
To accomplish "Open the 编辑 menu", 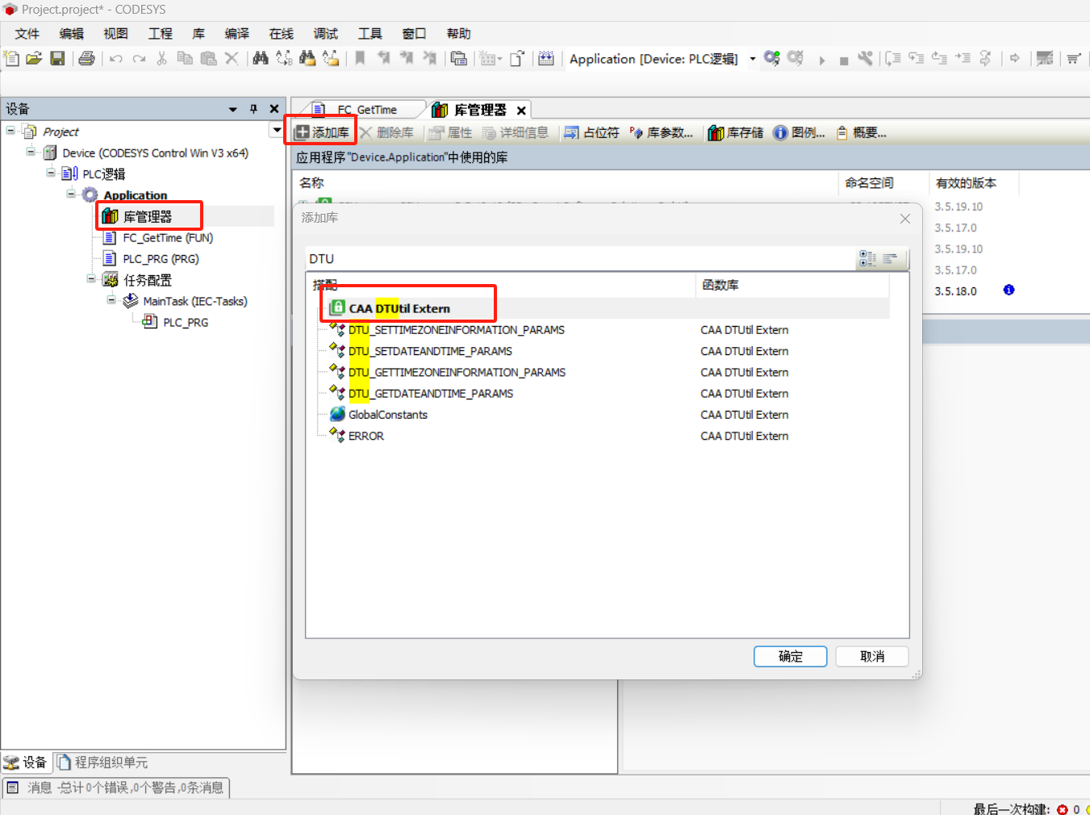I will pyautogui.click(x=71, y=34).
